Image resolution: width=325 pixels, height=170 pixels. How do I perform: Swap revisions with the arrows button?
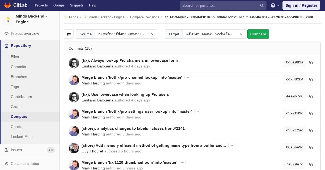tap(69, 34)
